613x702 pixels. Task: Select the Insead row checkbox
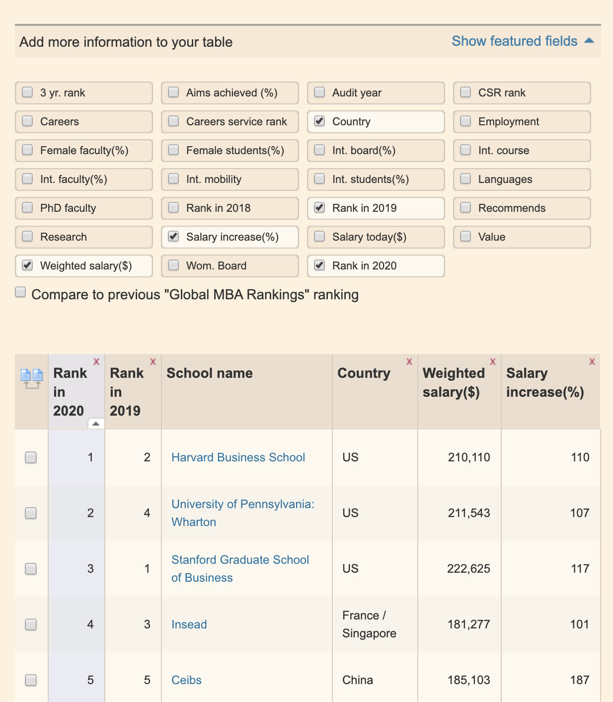[x=31, y=624]
